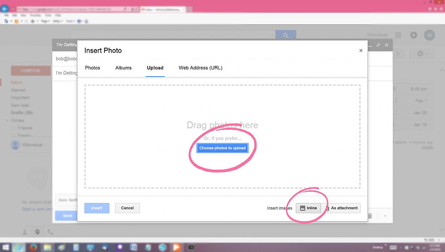Open Drafts (38) folder
Screen dimensions: 445x252
[x=22, y=113]
